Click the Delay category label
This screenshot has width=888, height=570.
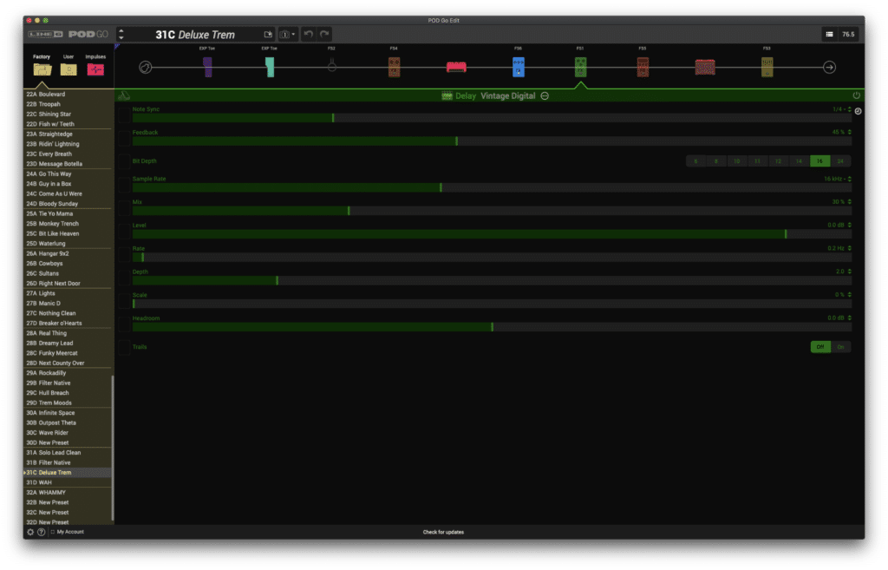pos(466,95)
